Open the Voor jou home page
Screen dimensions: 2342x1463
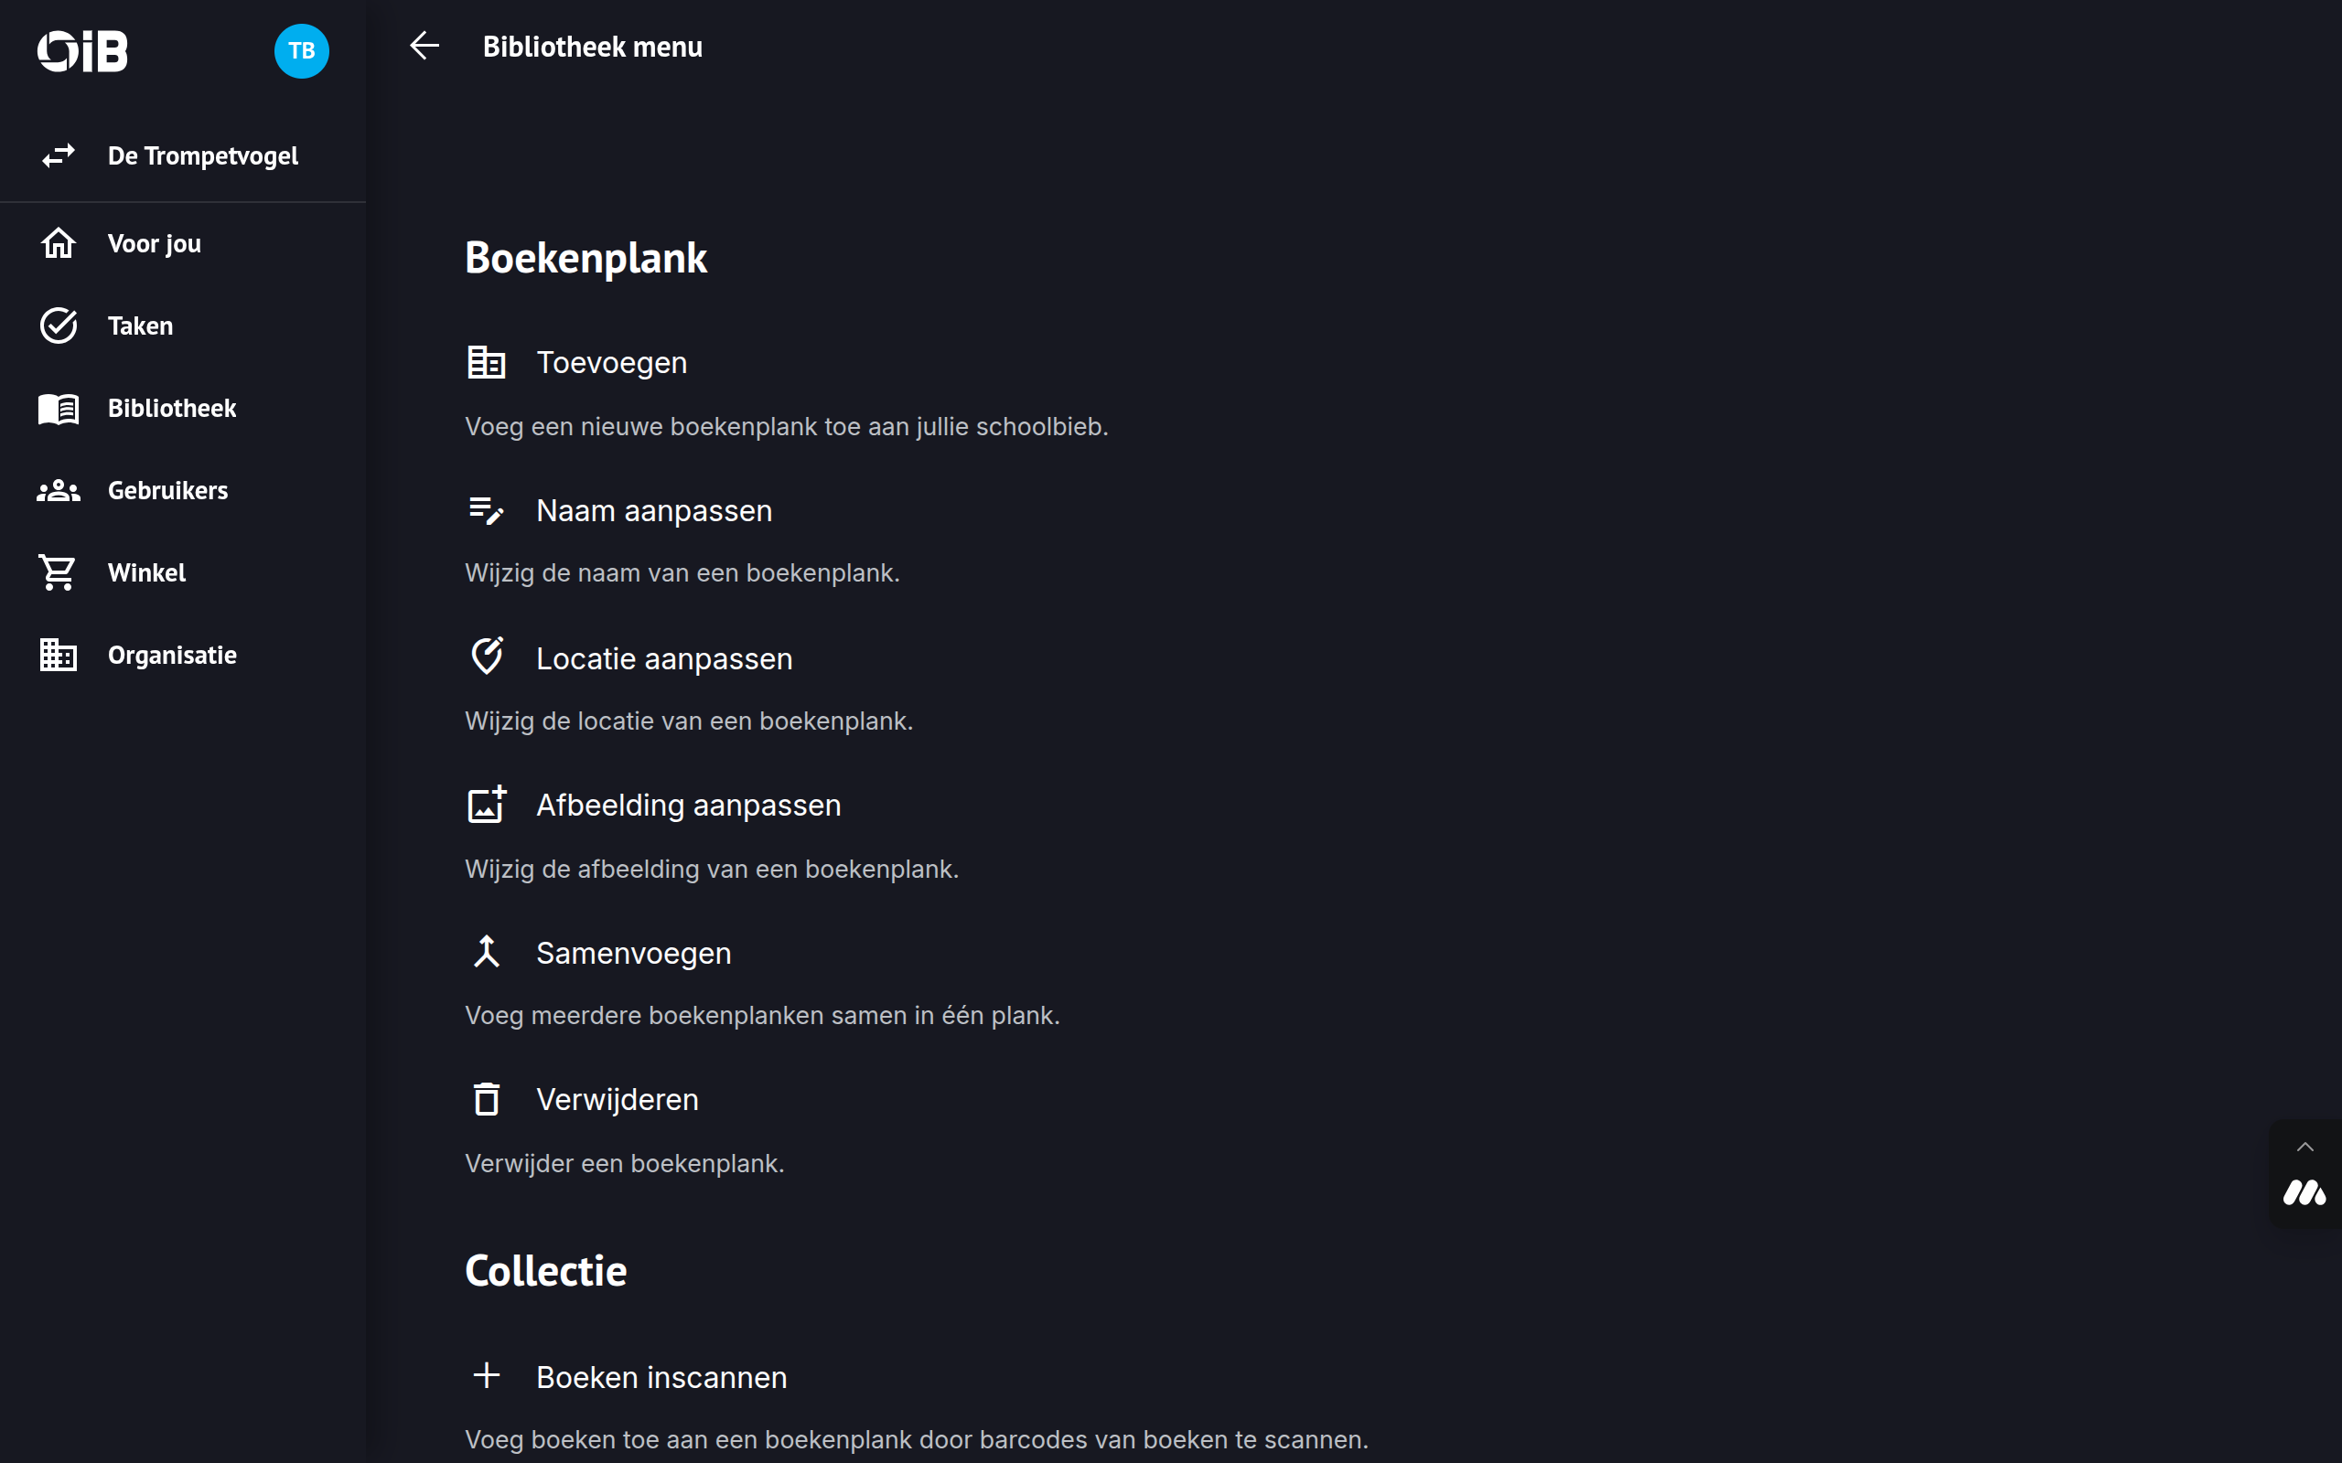[x=155, y=244]
